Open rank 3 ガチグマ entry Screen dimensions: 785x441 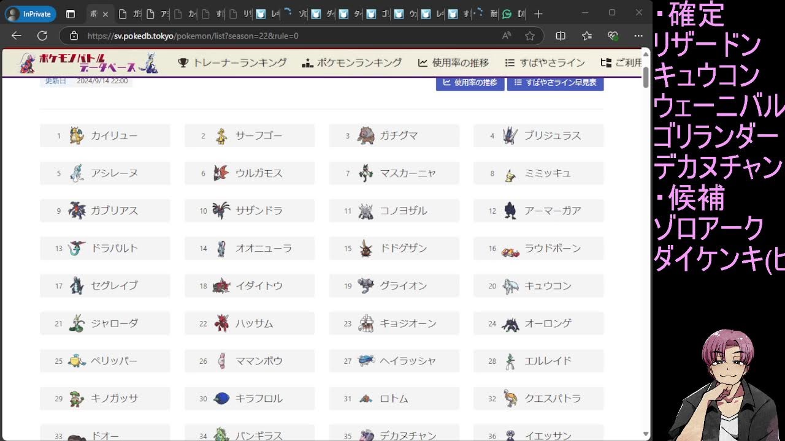click(x=394, y=135)
